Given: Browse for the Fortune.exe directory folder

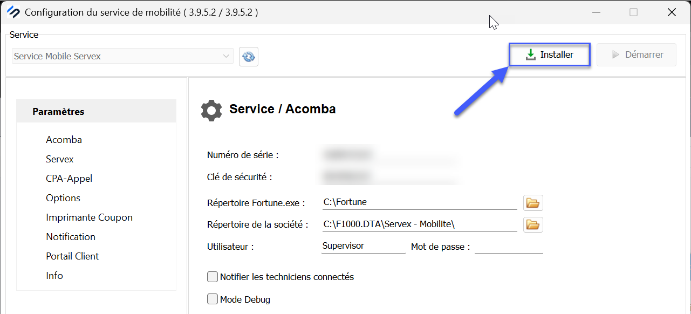Looking at the screenshot, I should 533,203.
